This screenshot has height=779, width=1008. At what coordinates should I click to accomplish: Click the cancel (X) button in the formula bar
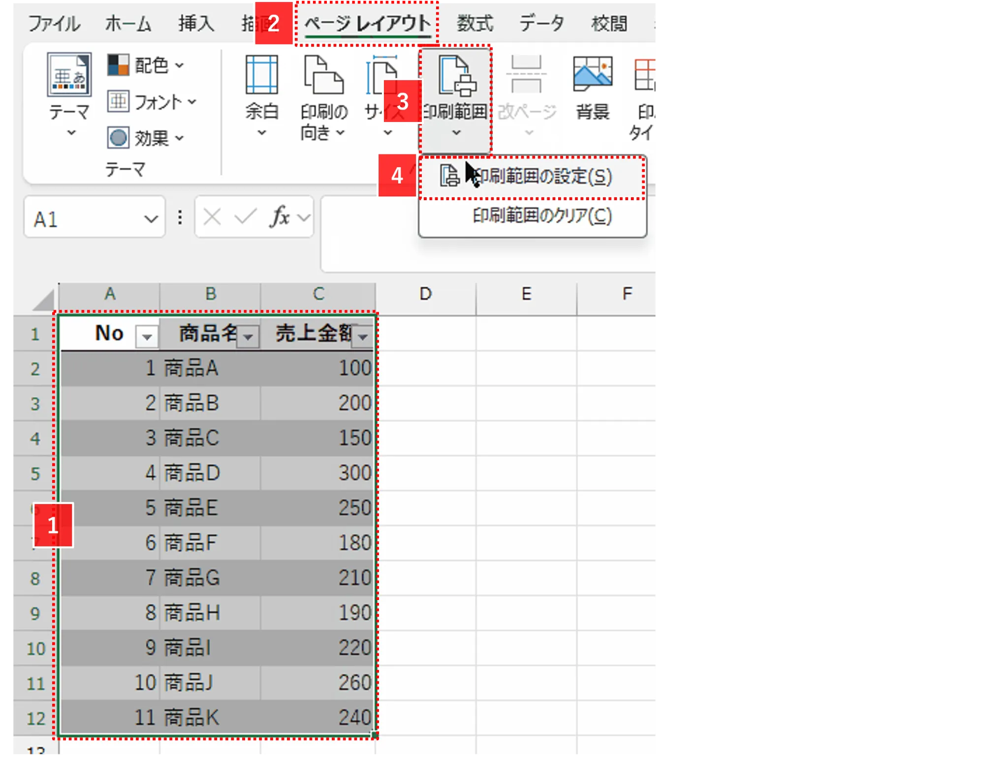(x=211, y=216)
